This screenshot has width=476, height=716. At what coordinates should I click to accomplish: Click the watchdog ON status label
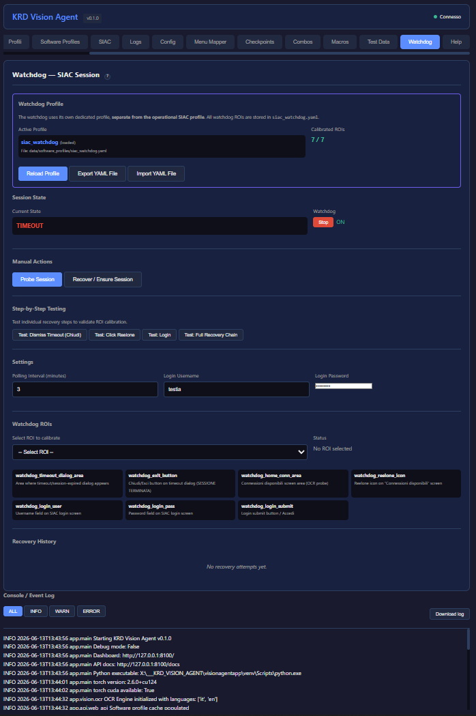340,223
